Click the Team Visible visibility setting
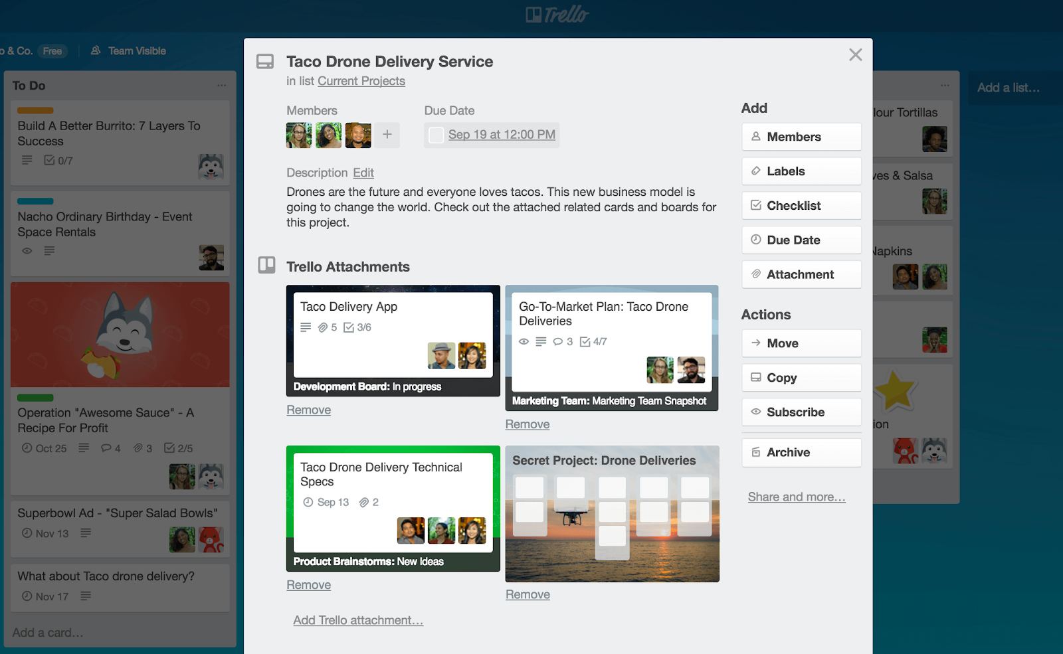 point(128,51)
